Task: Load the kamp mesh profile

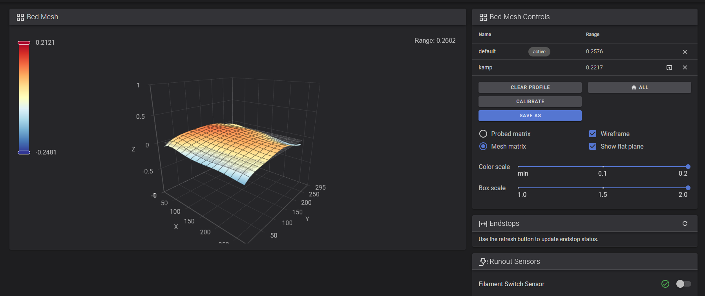Action: coord(669,67)
